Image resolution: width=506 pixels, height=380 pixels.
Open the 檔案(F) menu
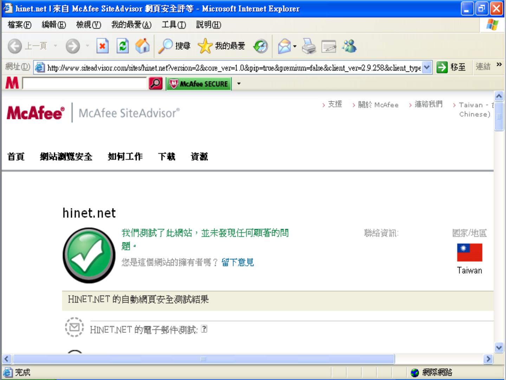coord(20,25)
